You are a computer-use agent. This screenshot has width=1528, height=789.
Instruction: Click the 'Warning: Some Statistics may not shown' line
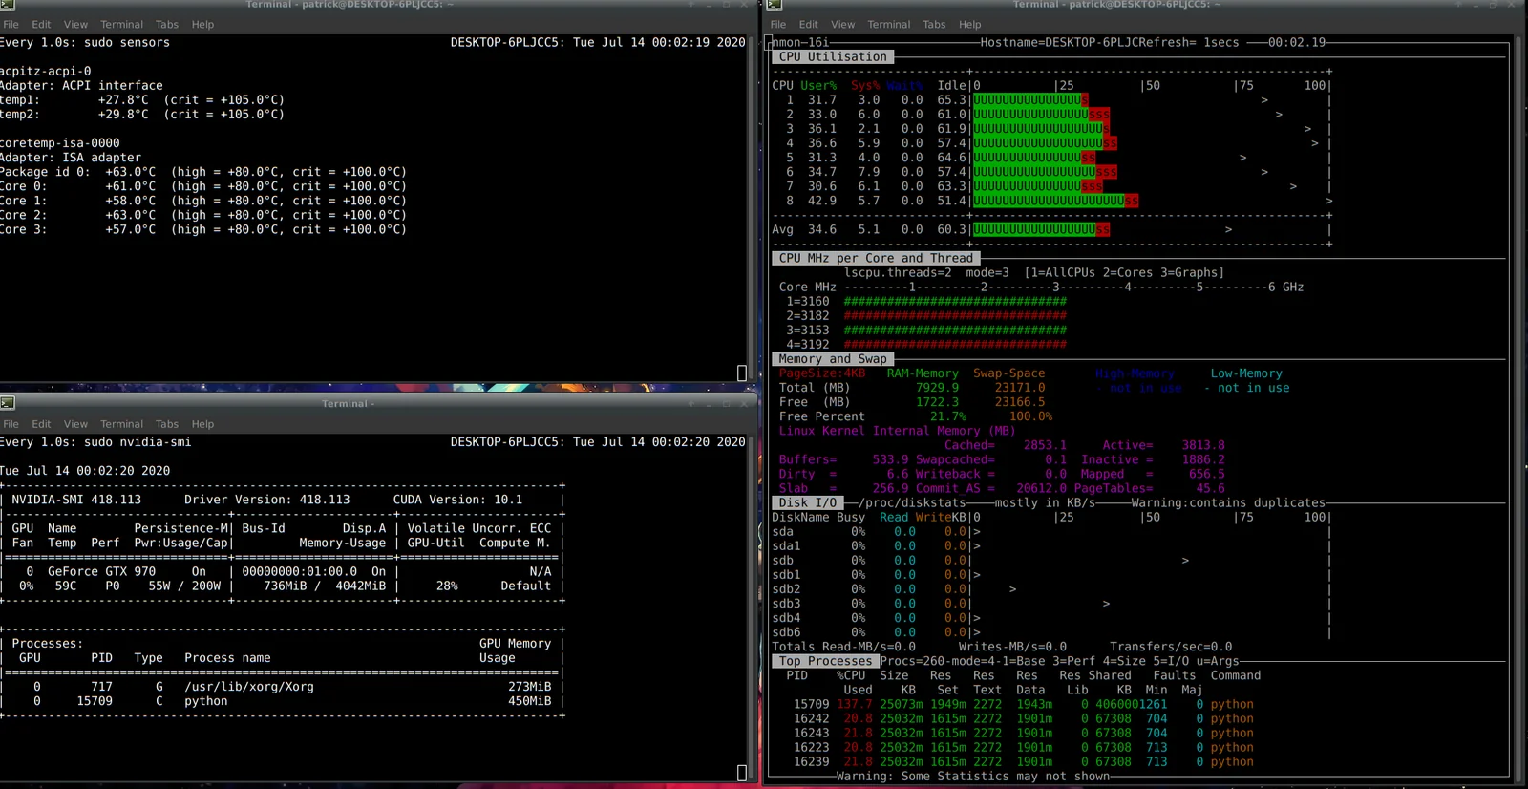[972, 777]
